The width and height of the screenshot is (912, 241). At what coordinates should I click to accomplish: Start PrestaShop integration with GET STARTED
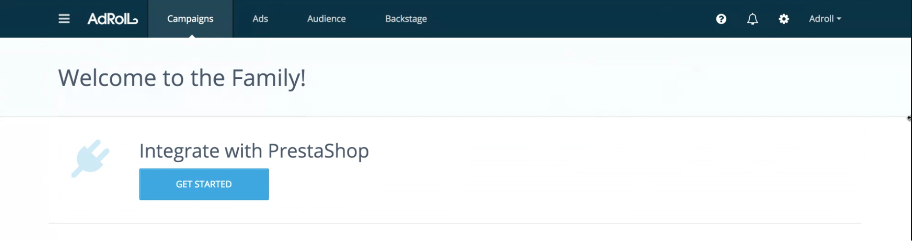204,184
